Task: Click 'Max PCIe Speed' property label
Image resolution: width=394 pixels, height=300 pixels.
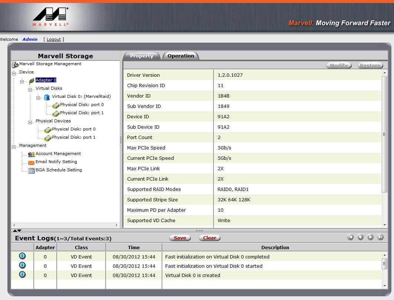Action: pyautogui.click(x=146, y=148)
